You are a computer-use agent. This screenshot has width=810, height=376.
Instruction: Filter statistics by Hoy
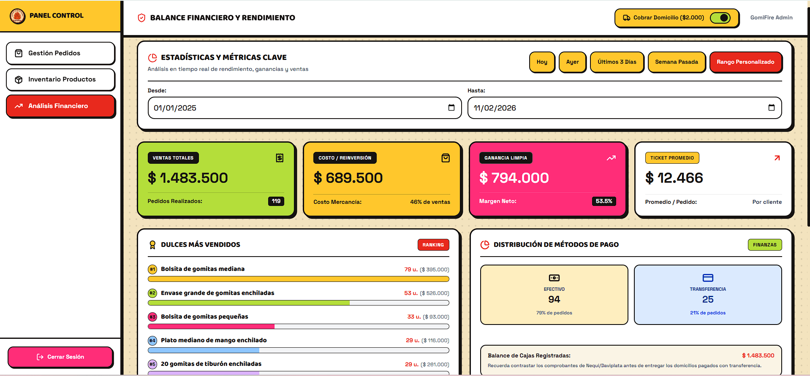tap(542, 62)
